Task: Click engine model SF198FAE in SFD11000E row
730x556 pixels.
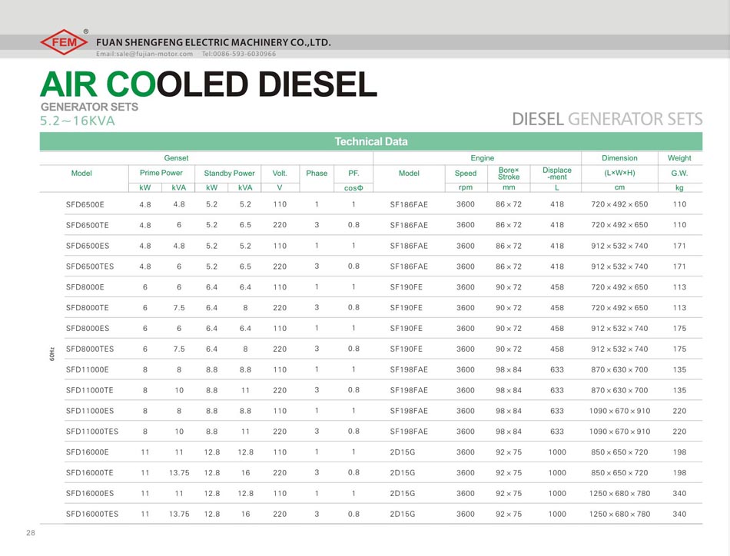Action: pyautogui.click(x=409, y=369)
